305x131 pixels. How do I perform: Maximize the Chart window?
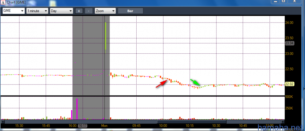click(284, 1)
